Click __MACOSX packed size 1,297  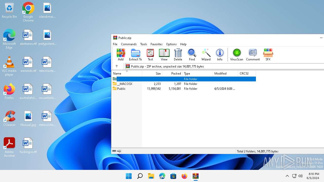point(177,84)
